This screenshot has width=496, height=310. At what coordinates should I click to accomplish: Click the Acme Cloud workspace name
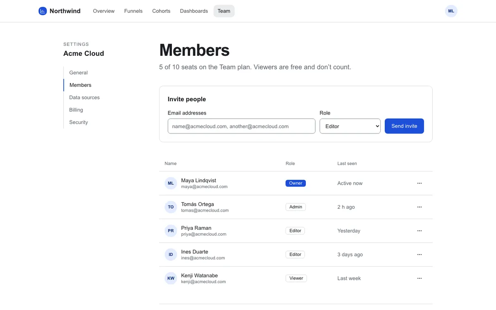(83, 53)
